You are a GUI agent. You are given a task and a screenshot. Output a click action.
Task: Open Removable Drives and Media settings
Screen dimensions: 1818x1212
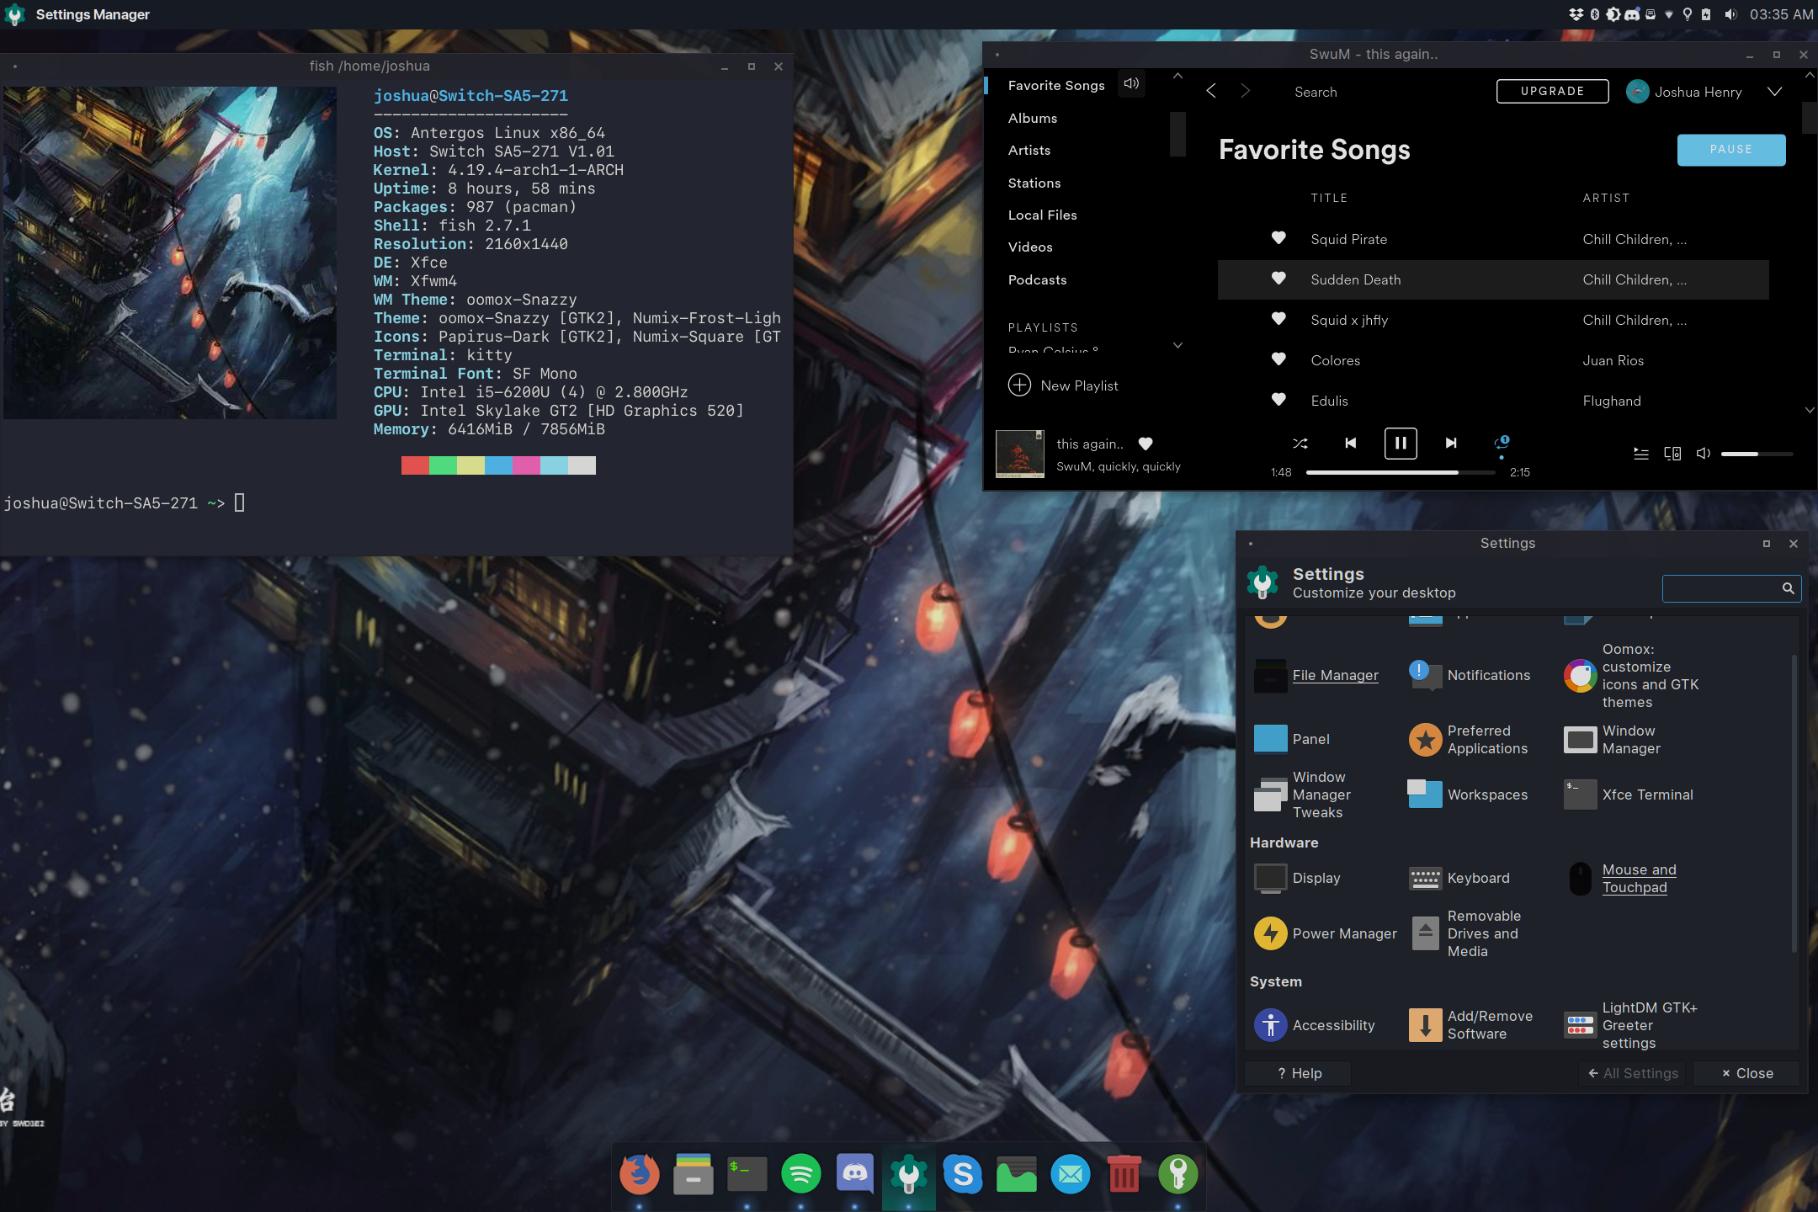[x=1465, y=933]
